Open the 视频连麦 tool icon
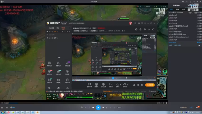Viewport: 202px width, 114px height. click(x=67, y=64)
